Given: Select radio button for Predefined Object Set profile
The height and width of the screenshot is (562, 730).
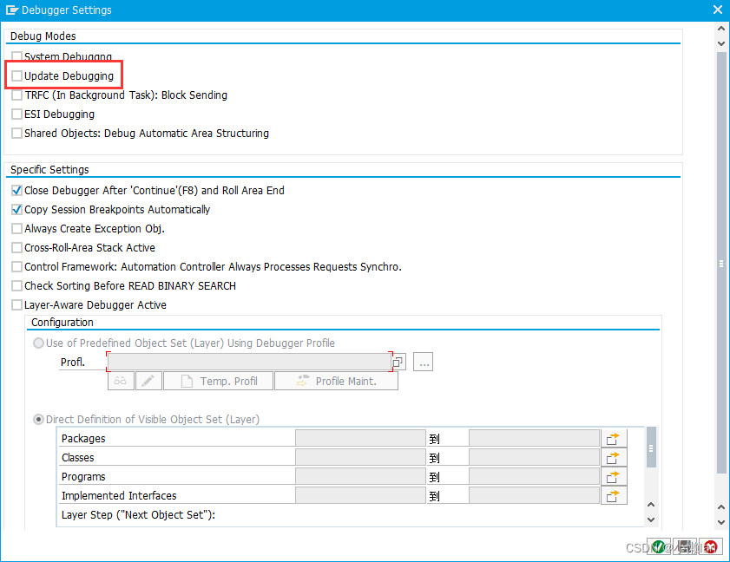Looking at the screenshot, I should coord(37,343).
